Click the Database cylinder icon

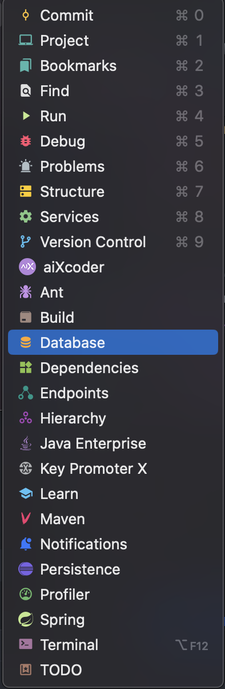(x=26, y=343)
